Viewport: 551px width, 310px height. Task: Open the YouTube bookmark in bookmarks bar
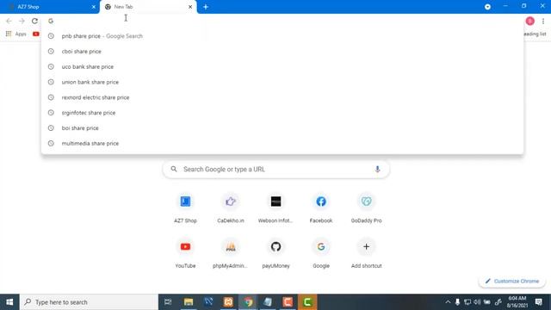pyautogui.click(x=36, y=34)
